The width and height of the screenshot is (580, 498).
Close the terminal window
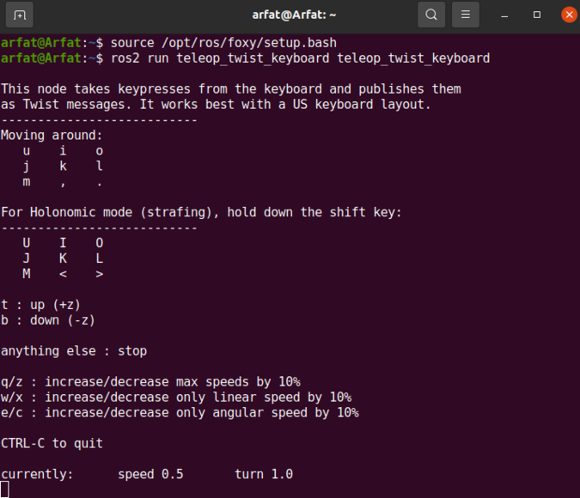pos(568,15)
